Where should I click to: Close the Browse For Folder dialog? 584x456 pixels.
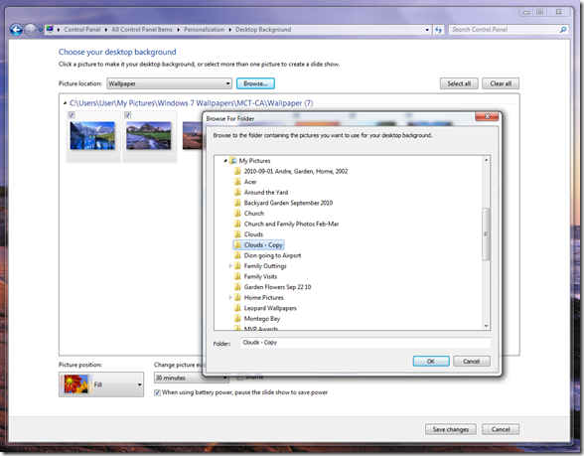pos(487,117)
